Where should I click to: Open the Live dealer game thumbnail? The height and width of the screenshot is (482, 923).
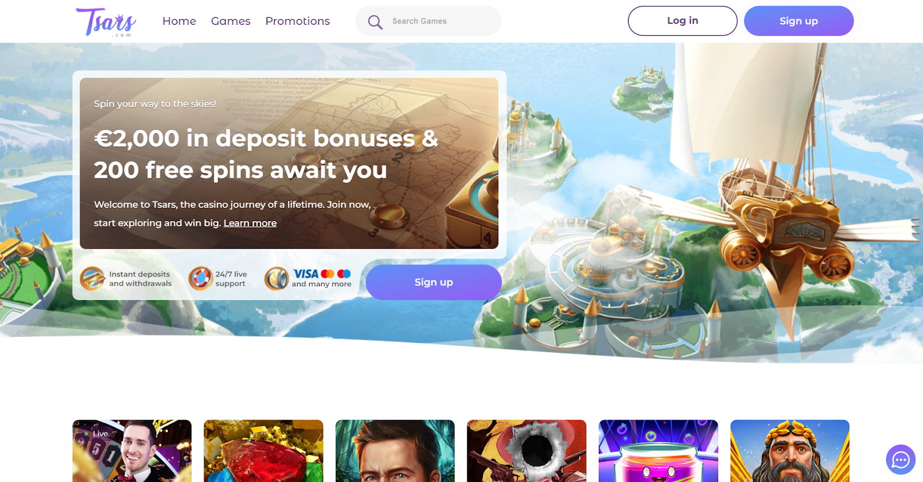[132, 451]
